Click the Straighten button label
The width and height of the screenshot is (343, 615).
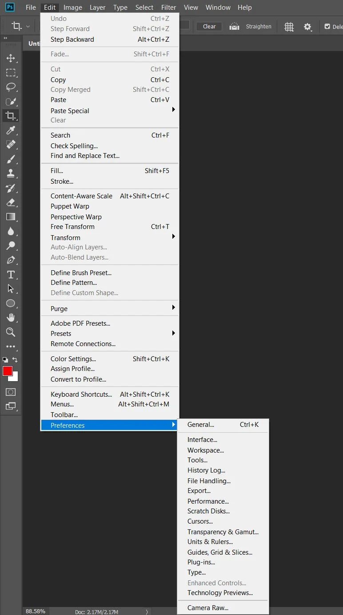[259, 27]
